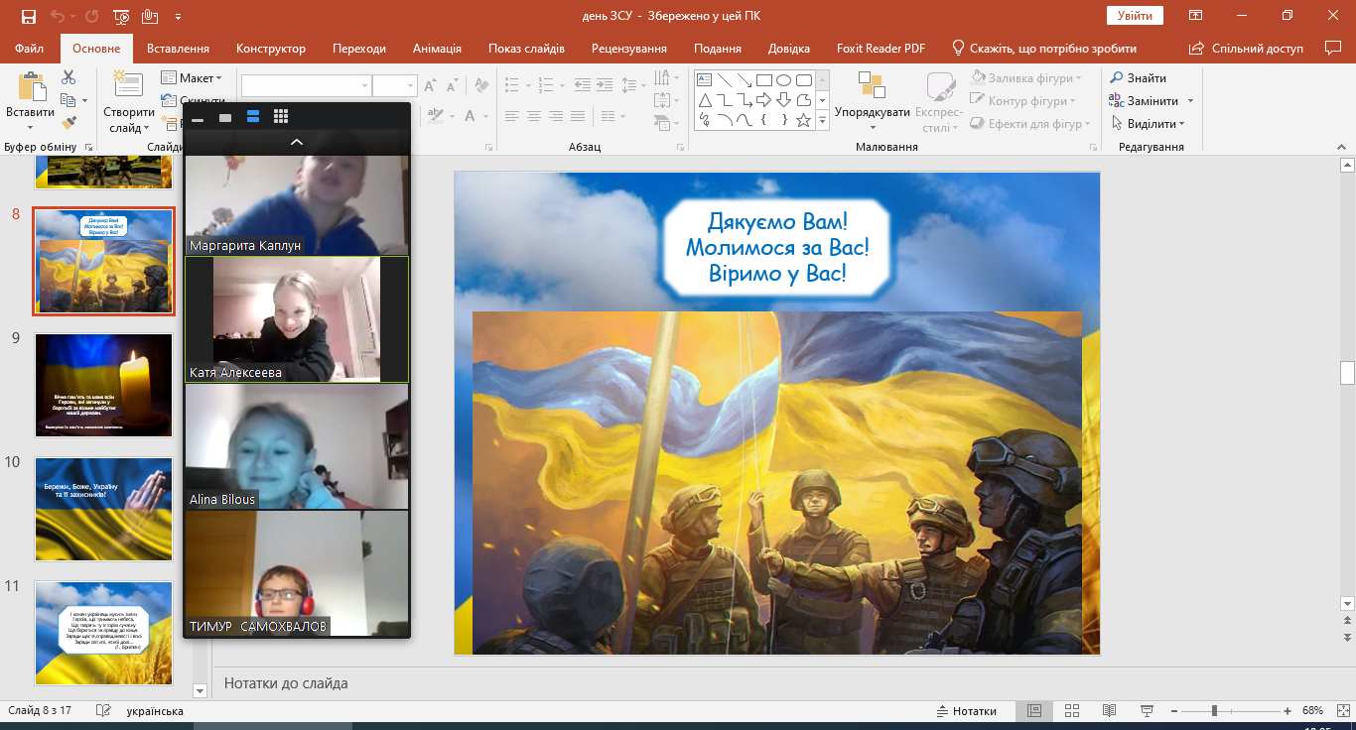Click the Save icon in title bar
Viewport: 1356px width, 730px height.
pyautogui.click(x=28, y=17)
